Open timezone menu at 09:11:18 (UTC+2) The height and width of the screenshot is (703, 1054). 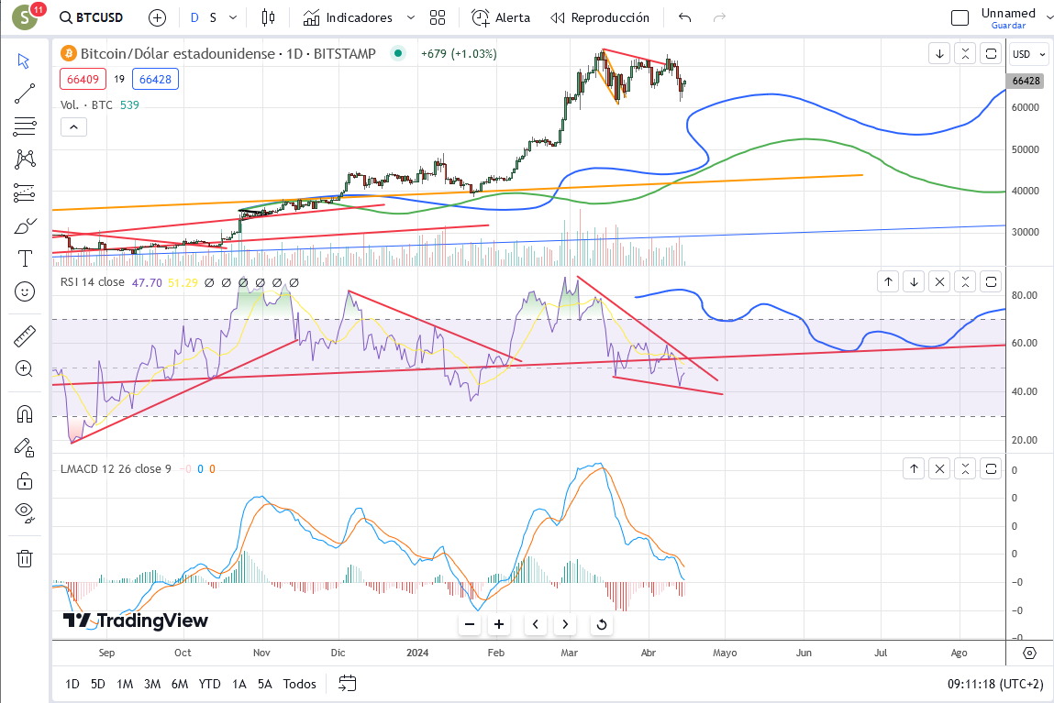[x=995, y=684]
